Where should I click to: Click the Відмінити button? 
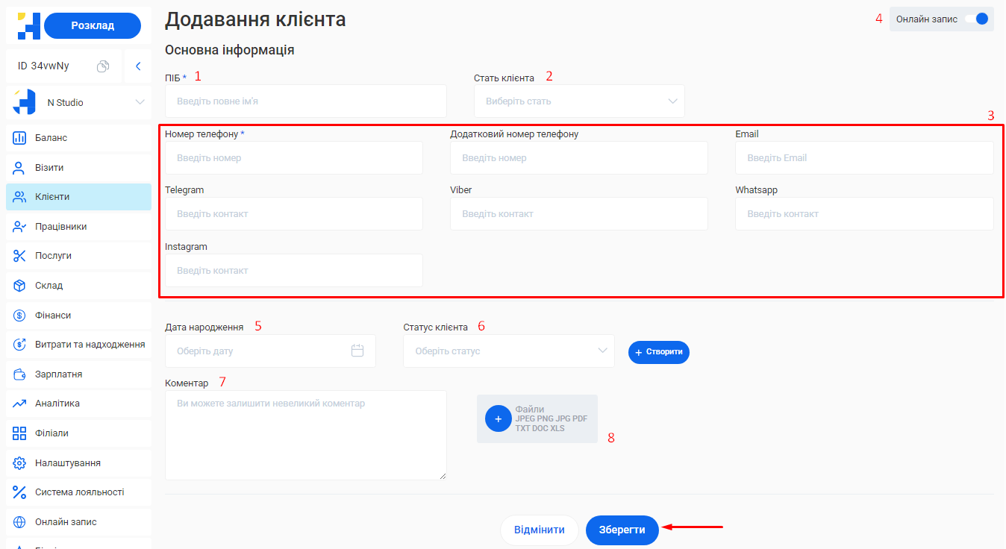(539, 530)
